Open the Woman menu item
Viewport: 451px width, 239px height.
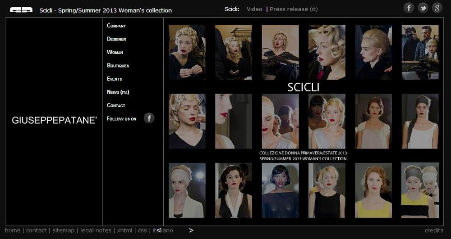point(115,52)
